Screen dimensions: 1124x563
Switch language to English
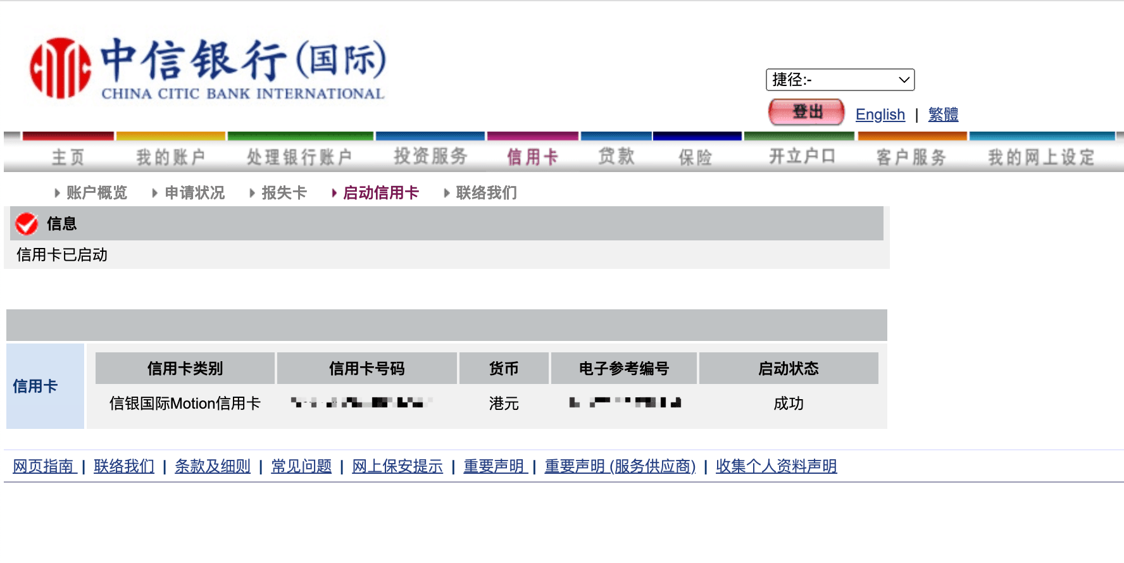click(880, 114)
